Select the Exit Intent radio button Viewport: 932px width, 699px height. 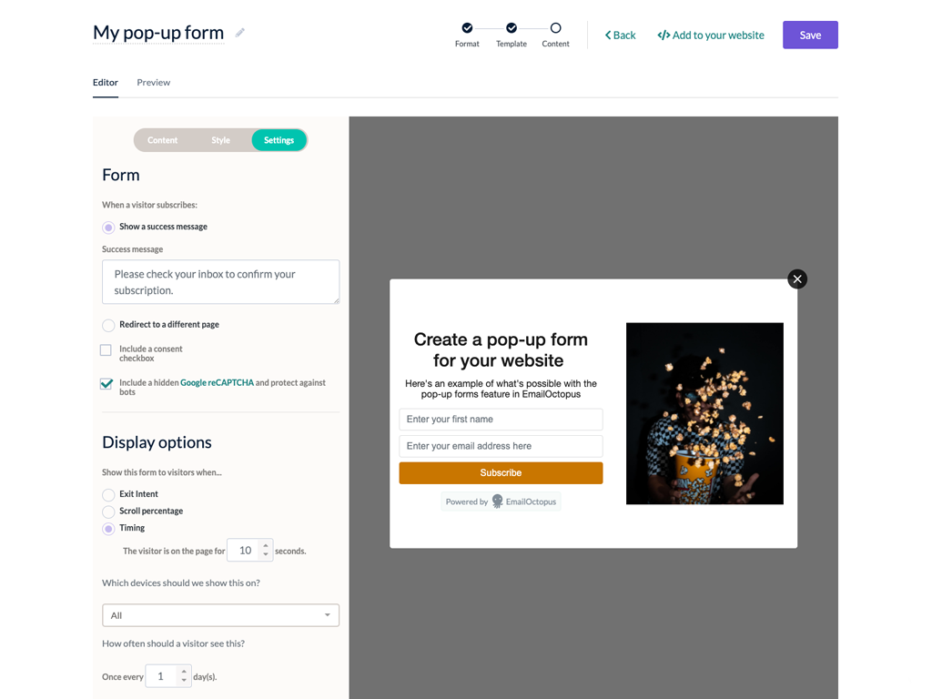click(107, 494)
